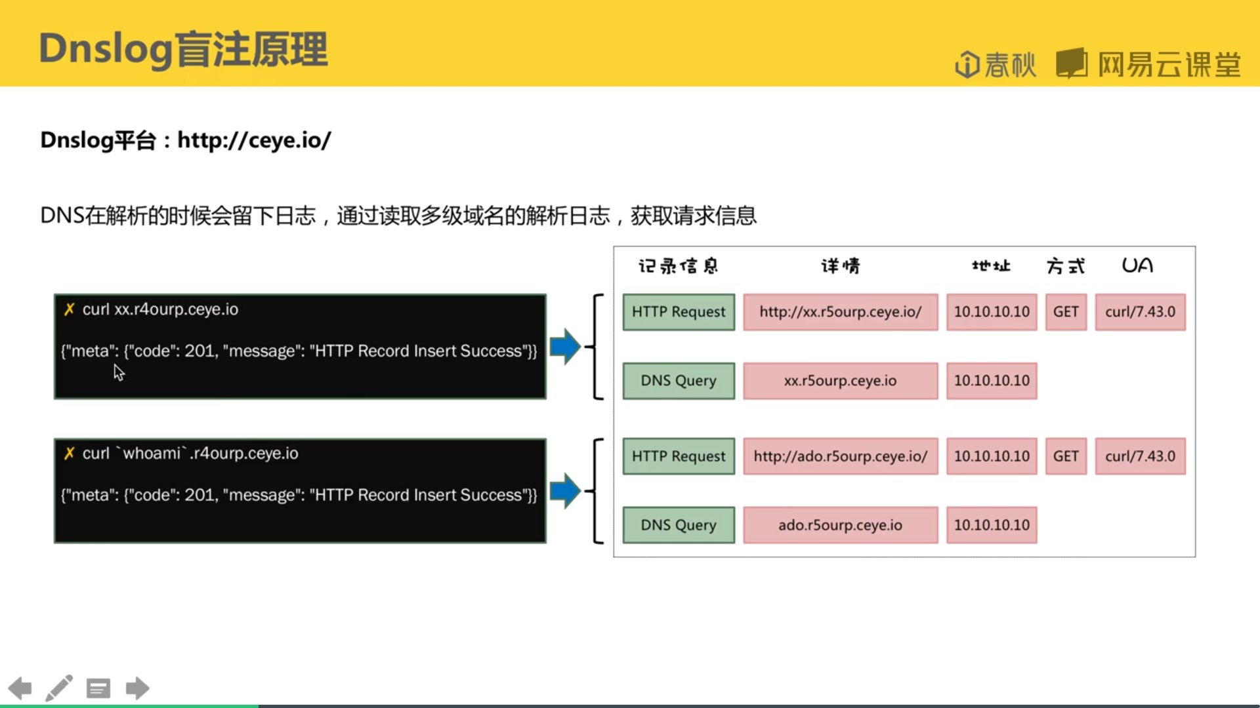The image size is (1260, 708).
Task: Click the 记录信息 column header
Action: (x=678, y=266)
